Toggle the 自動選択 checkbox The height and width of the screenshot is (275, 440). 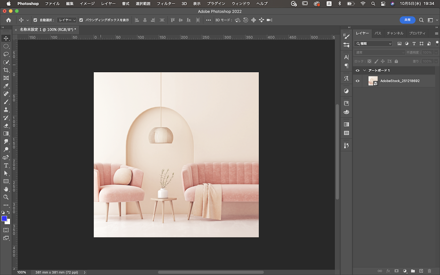coord(36,20)
